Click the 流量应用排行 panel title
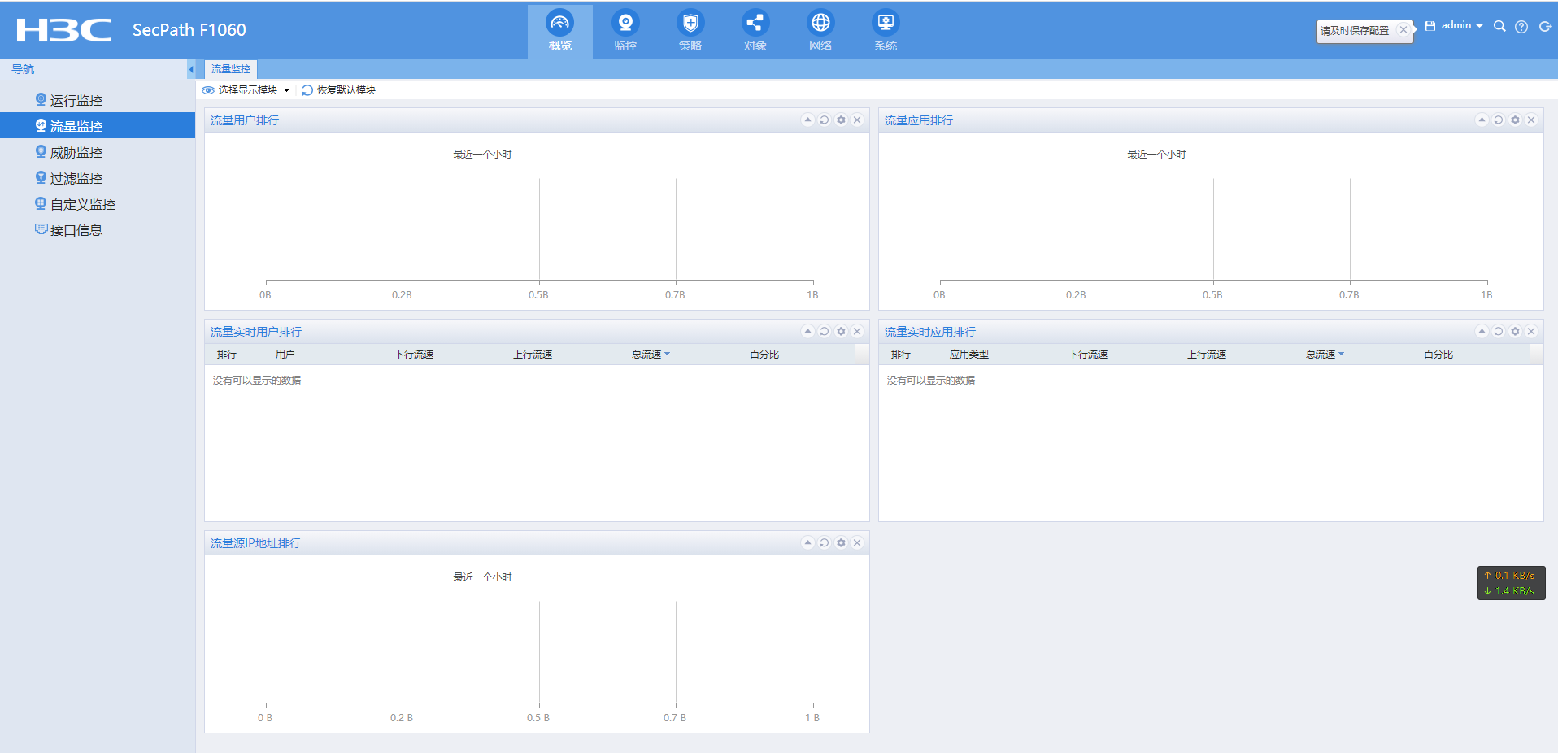1558x753 pixels. [919, 120]
